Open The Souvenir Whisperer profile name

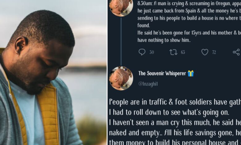point(162,73)
